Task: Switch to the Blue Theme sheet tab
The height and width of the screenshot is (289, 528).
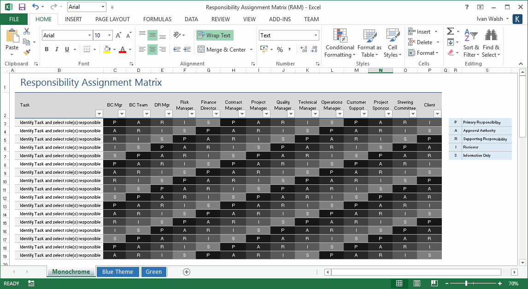Action: click(x=117, y=272)
